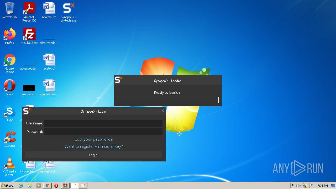Launch Firefox from the desktop
Image resolution: width=336 pixels, height=189 pixels.
[x=9, y=36]
